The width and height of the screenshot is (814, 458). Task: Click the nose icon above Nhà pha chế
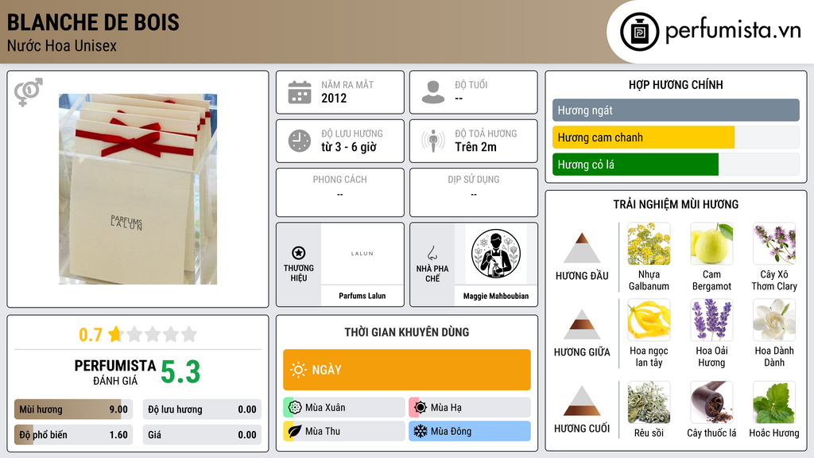[x=432, y=253]
